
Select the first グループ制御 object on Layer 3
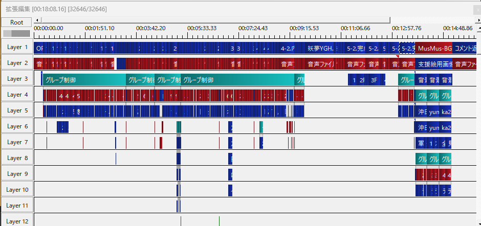coord(84,80)
